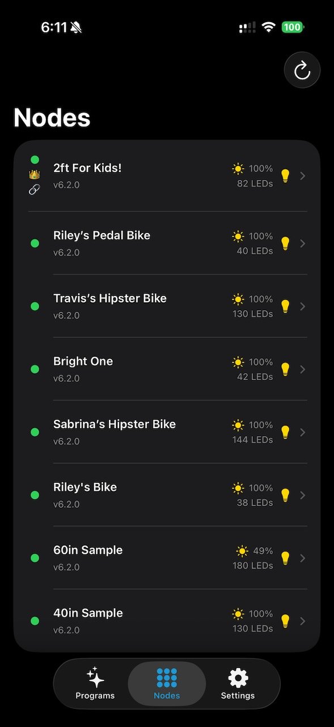The width and height of the screenshot is (334, 727).
Task: Open Bright One details using its chevron
Action: tap(302, 369)
